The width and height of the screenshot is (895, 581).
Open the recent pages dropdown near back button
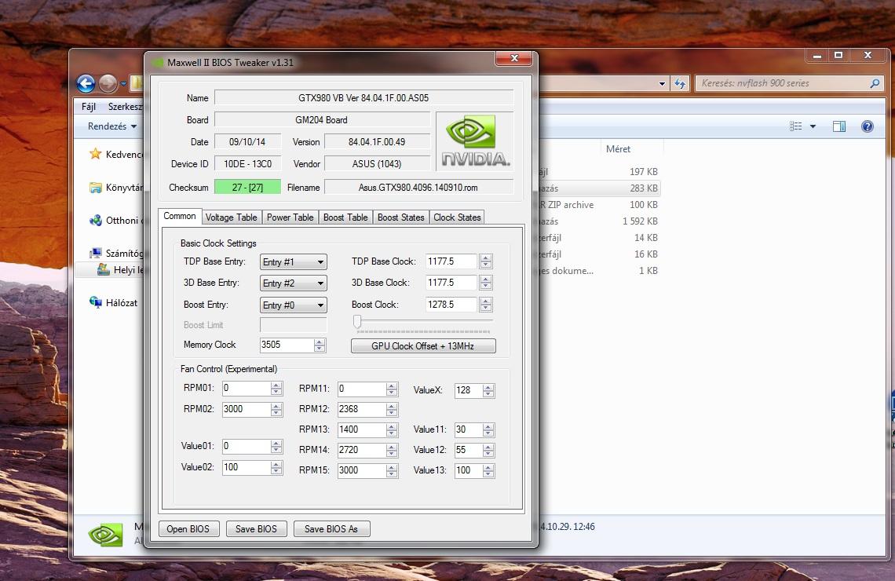(123, 84)
